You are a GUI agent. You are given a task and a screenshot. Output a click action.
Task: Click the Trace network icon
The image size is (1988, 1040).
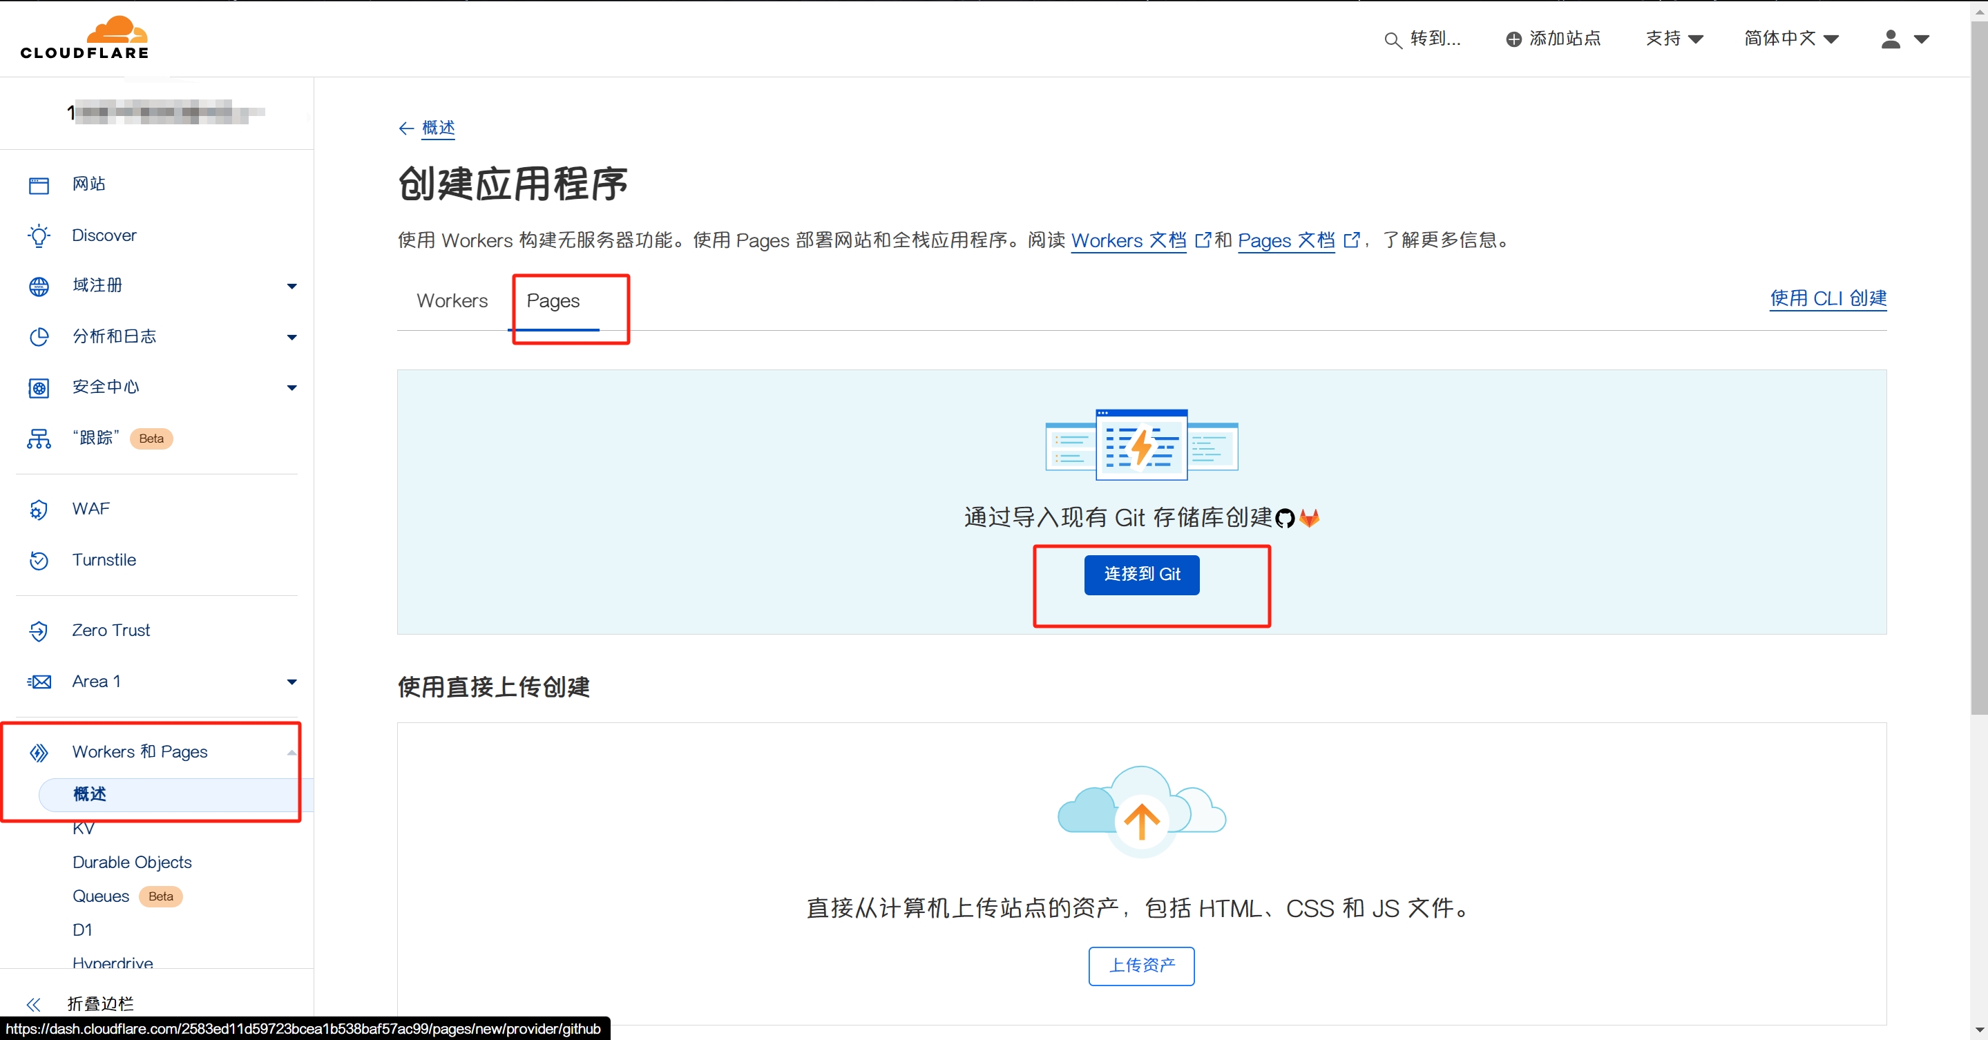(39, 439)
